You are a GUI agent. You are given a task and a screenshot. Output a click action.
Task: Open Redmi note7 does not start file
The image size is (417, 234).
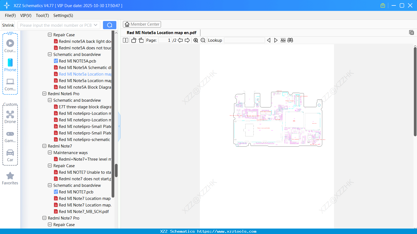coord(85,179)
